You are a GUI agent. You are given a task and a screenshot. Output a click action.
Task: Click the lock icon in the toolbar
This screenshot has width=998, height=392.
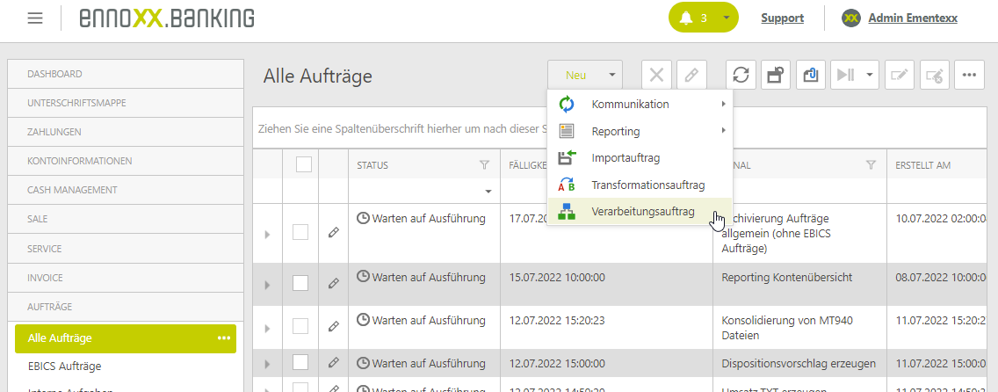click(x=775, y=76)
